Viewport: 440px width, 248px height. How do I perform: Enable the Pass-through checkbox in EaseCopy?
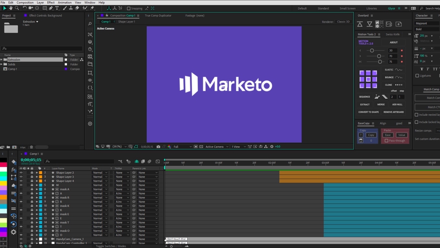386,141
